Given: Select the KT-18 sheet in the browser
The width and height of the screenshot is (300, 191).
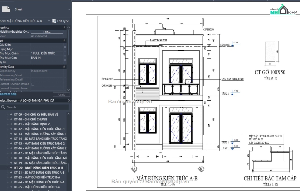Looking at the screenshot, I should pos(40,158).
